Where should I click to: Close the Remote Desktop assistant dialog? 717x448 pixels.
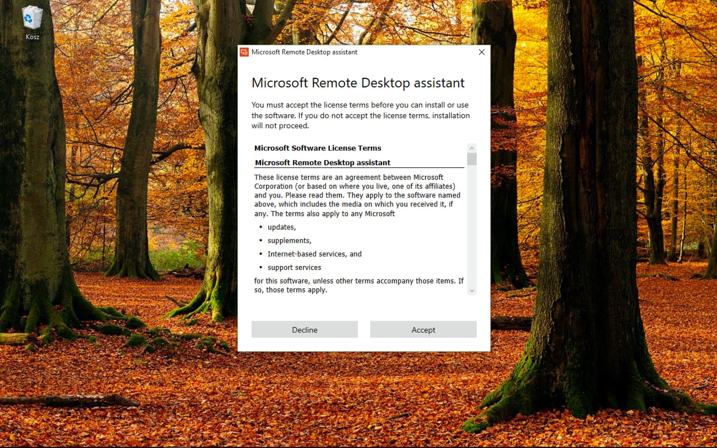pyautogui.click(x=481, y=52)
